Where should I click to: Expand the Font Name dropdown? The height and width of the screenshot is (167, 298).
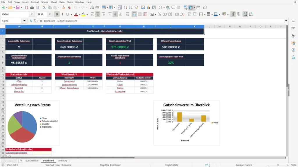pyautogui.click(x=32, y=14)
